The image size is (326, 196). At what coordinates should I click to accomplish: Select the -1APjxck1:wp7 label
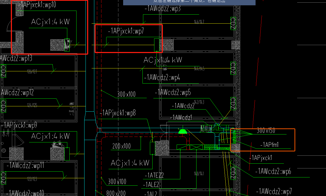[x=126, y=32]
